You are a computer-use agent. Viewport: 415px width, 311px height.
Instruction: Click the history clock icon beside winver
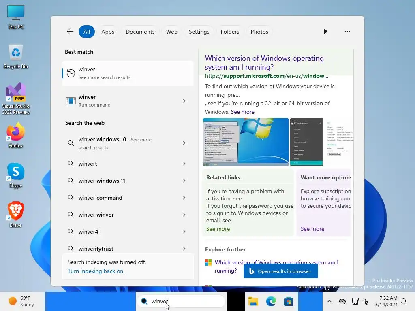pos(71,73)
